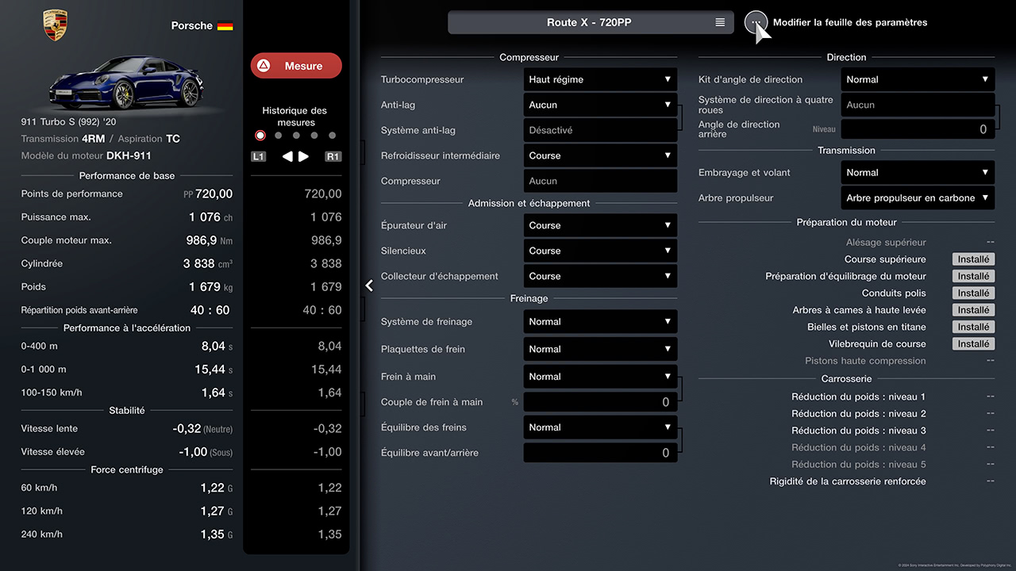Screen dimensions: 1016x571
Task: Open Système de freinage dropdown
Action: [x=600, y=322]
